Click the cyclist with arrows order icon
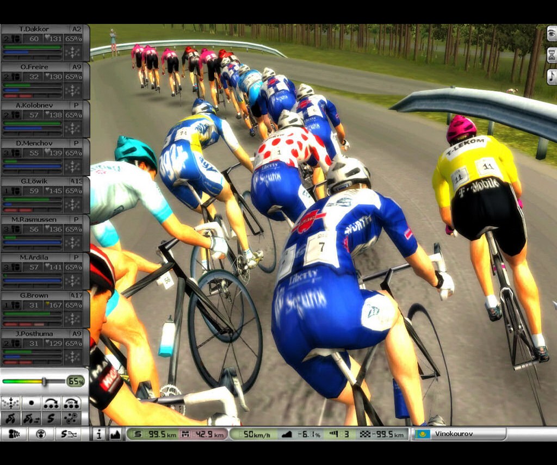This screenshot has width=557, height=465. (x=31, y=418)
